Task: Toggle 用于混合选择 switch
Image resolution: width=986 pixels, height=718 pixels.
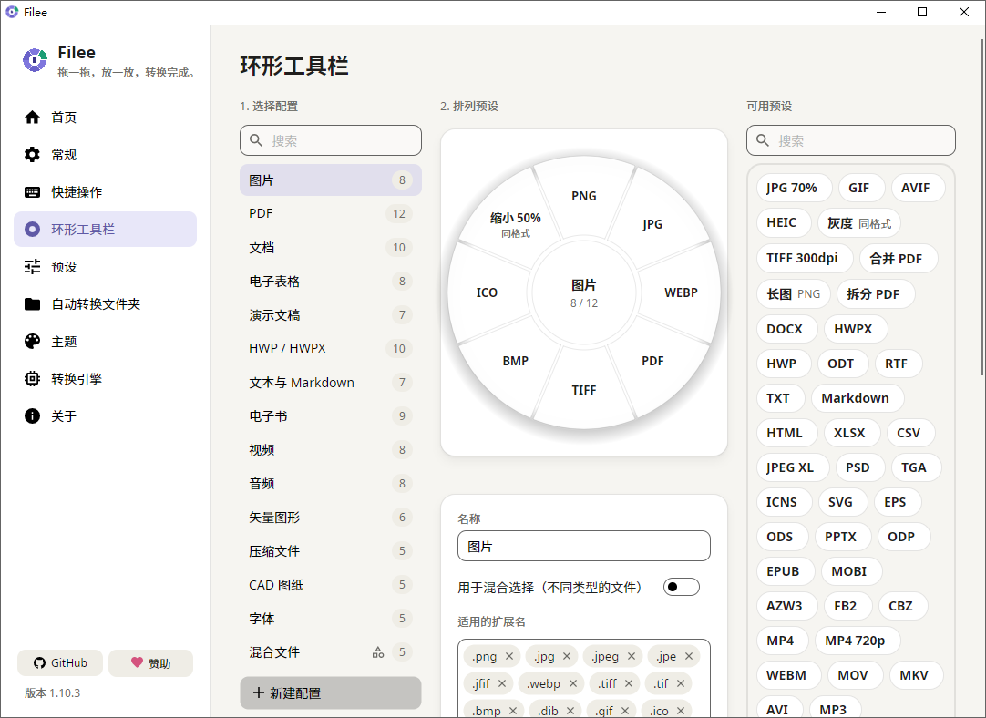Action: 681,587
